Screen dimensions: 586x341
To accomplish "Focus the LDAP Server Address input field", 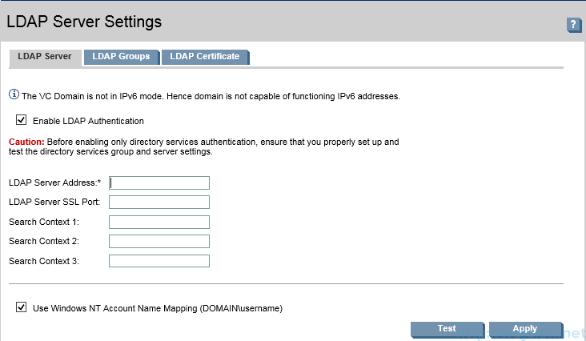I will coord(159,183).
